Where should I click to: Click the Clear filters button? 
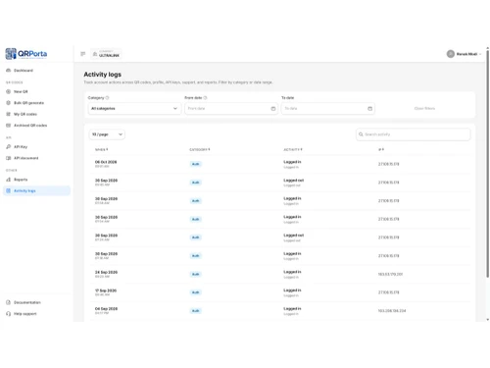coord(424,109)
